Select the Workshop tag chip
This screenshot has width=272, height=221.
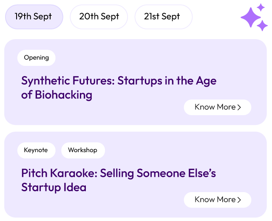coord(83,150)
